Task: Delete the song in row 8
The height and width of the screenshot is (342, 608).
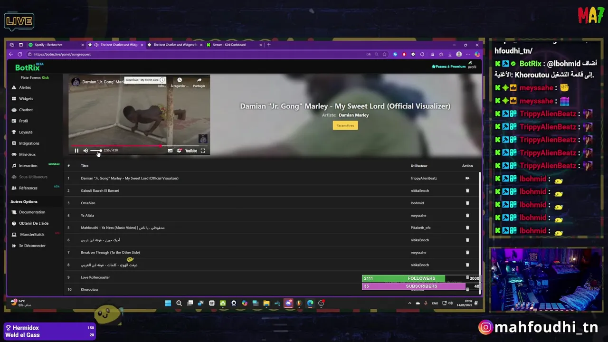Action: (x=467, y=265)
